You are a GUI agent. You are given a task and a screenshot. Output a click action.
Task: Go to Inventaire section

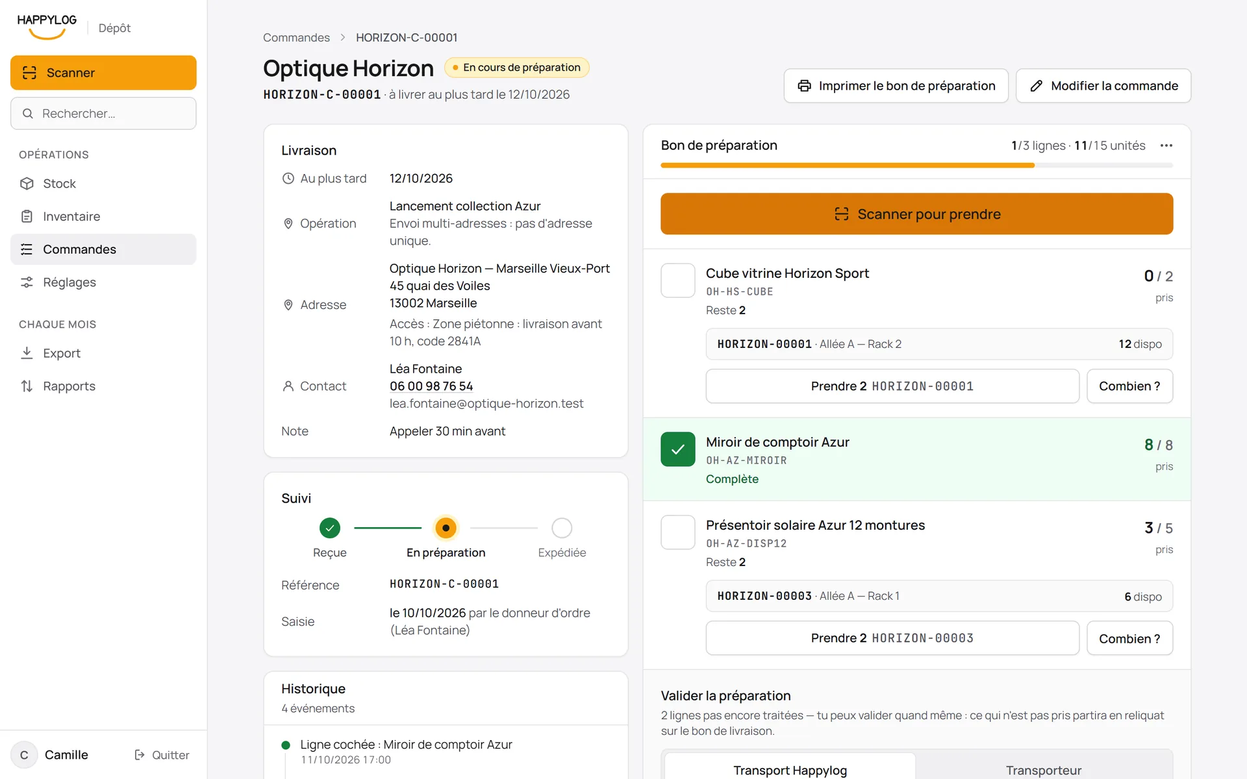(x=103, y=216)
